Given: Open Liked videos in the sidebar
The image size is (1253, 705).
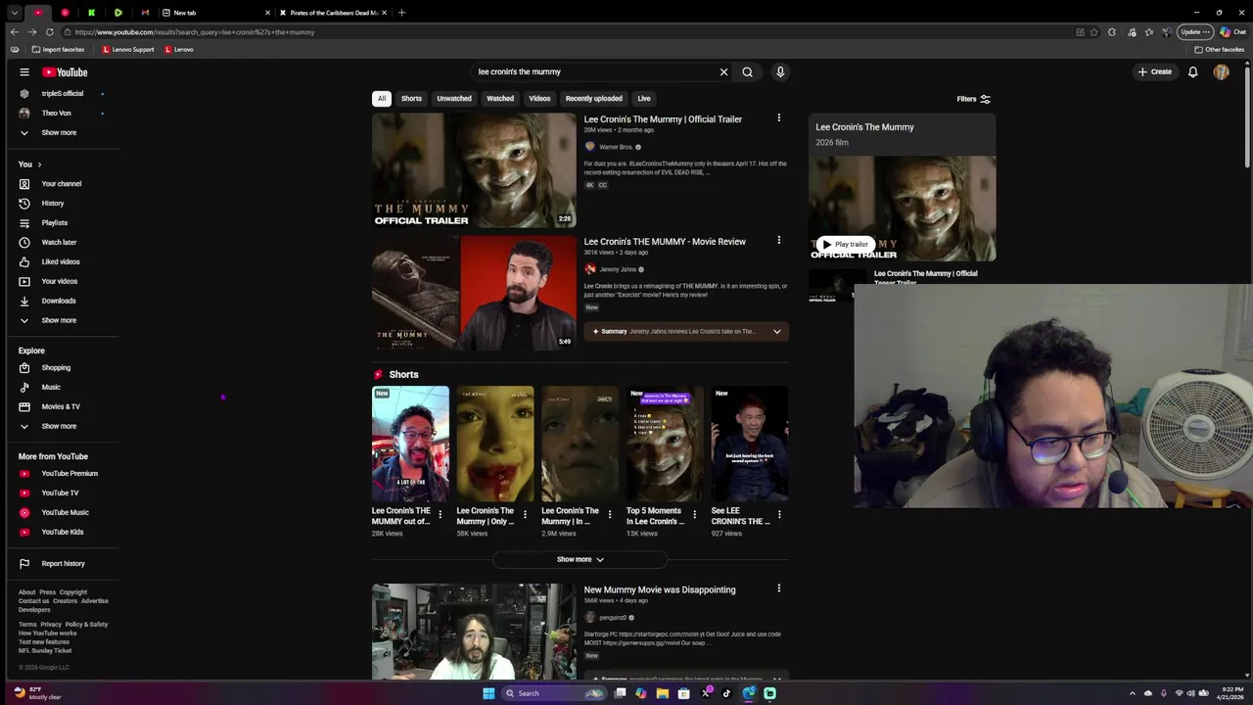Looking at the screenshot, I should (63, 261).
